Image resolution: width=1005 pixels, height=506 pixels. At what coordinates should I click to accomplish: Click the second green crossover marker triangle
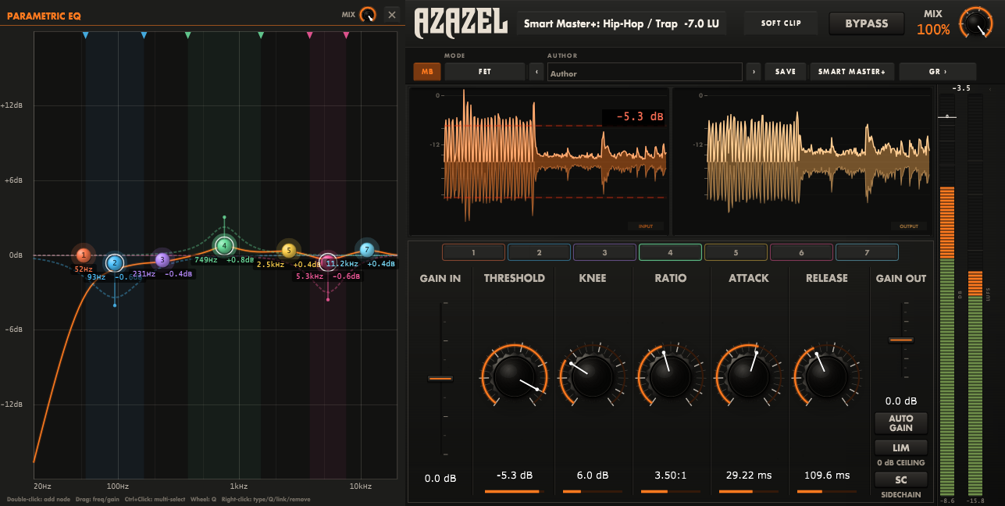[261, 35]
